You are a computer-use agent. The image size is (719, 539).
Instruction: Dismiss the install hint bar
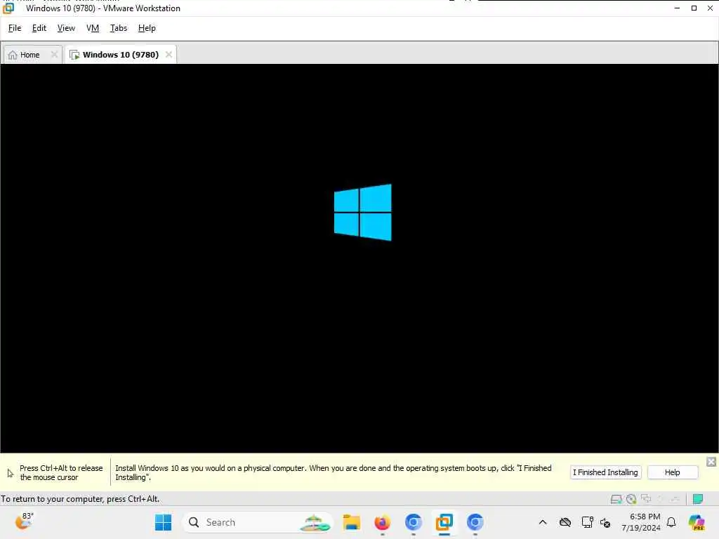coord(711,462)
